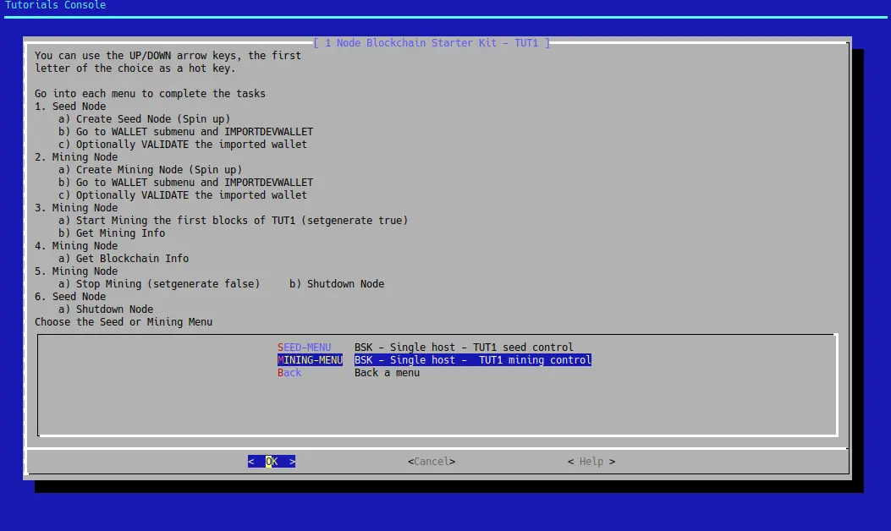Click 'b) Shutdown Node' in step 5
This screenshot has height=531, width=891.
(337, 284)
